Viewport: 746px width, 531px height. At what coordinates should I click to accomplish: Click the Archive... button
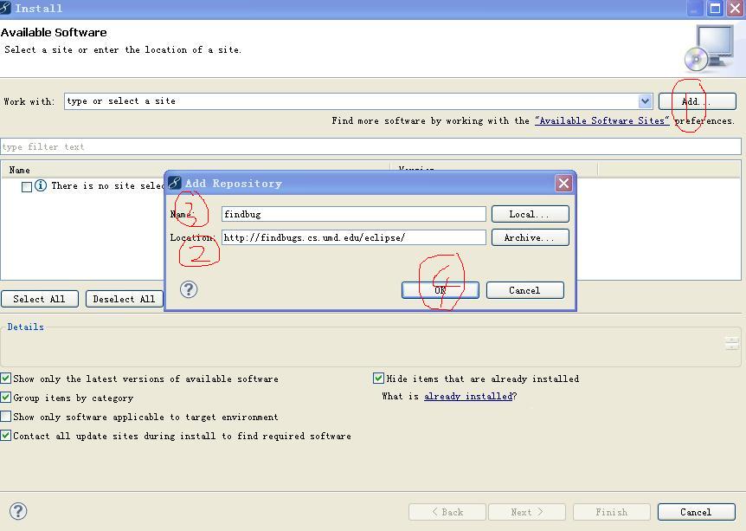(x=530, y=237)
